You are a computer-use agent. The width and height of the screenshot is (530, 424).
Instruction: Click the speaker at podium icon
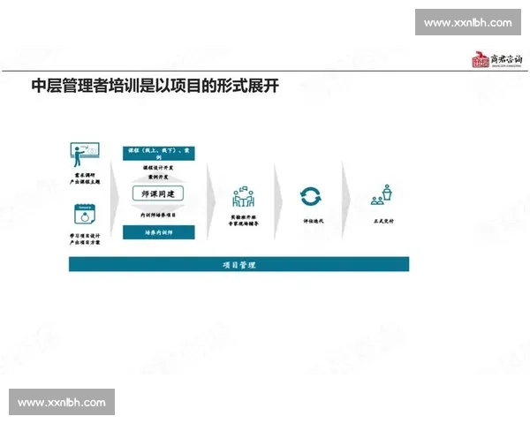(382, 194)
